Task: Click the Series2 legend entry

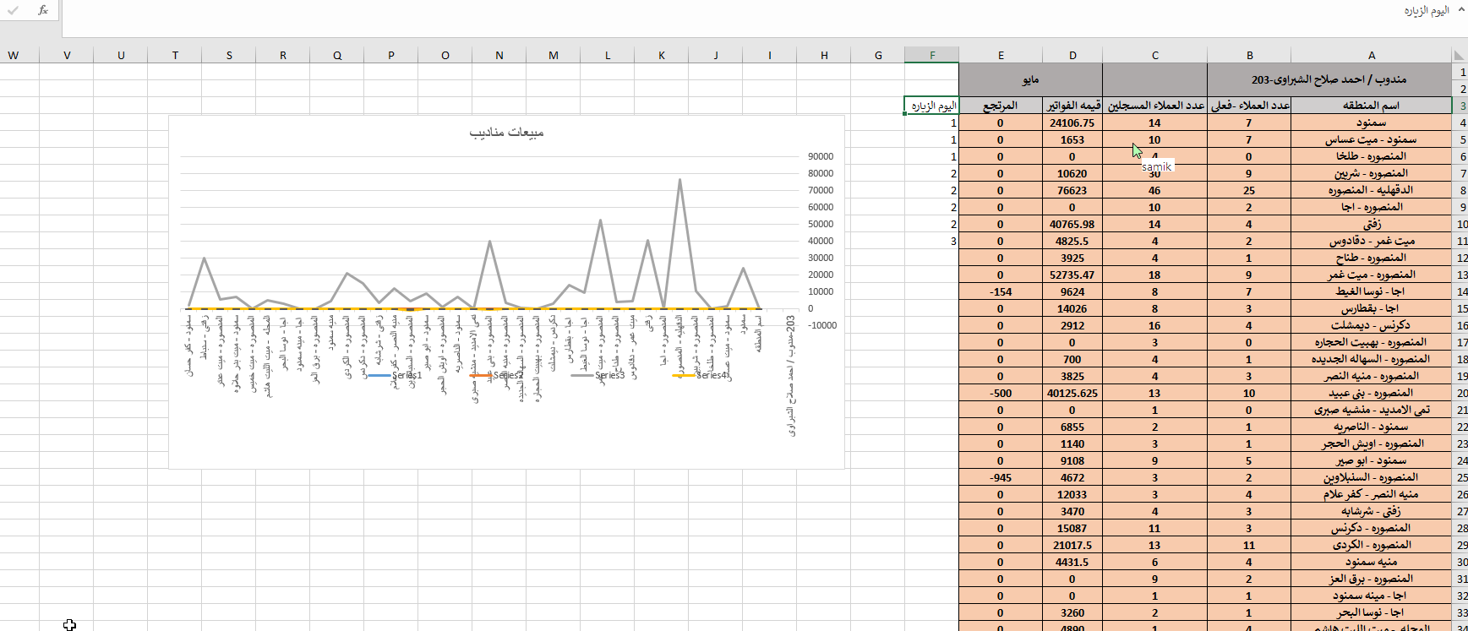Action: [x=497, y=375]
